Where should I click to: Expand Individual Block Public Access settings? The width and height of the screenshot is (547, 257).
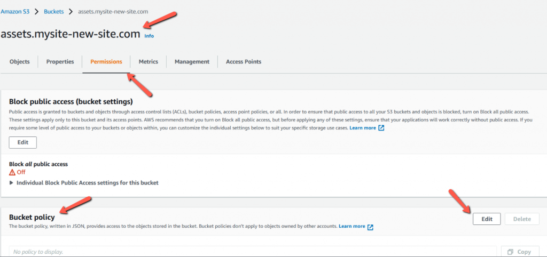(x=84, y=182)
